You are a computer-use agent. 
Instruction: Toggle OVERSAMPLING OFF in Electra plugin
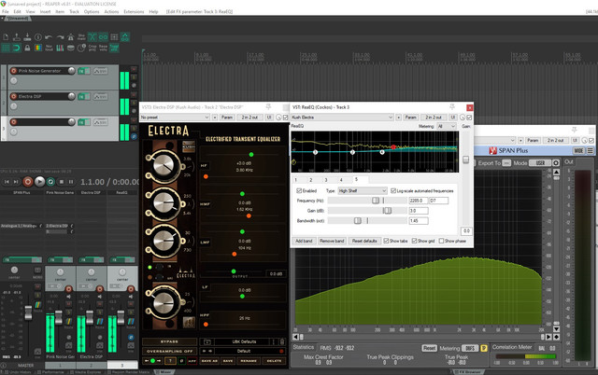[x=169, y=351]
